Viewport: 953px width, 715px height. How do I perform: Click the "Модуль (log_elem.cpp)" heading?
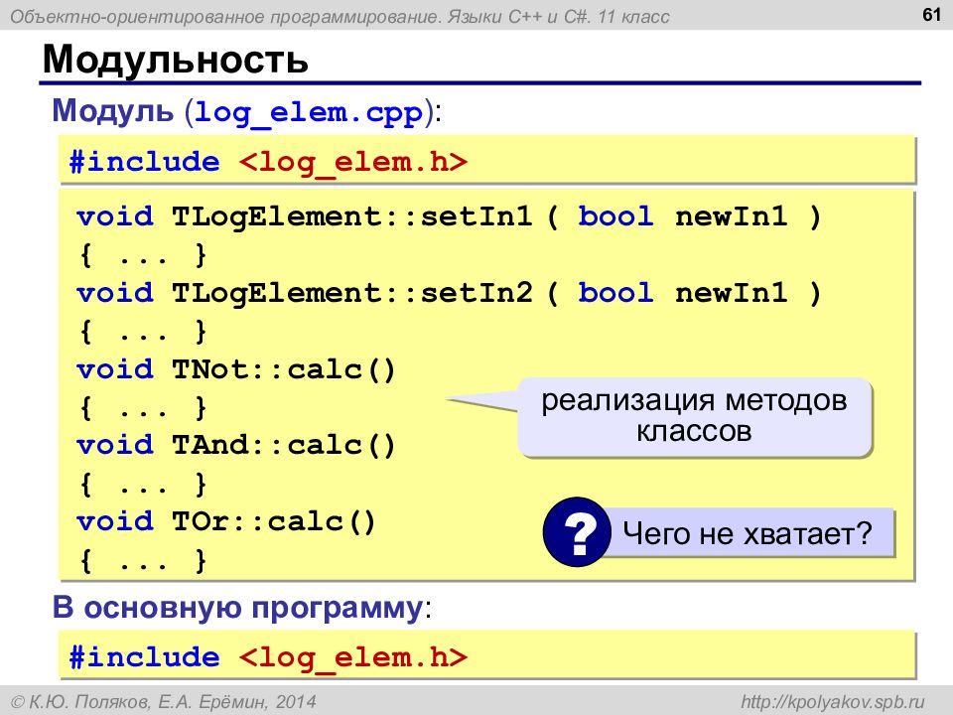(246, 112)
